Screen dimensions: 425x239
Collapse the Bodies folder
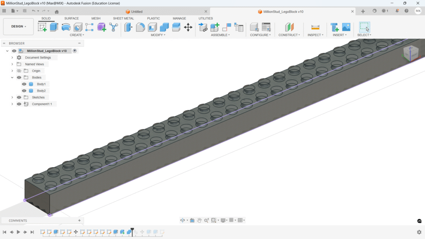tap(12, 78)
